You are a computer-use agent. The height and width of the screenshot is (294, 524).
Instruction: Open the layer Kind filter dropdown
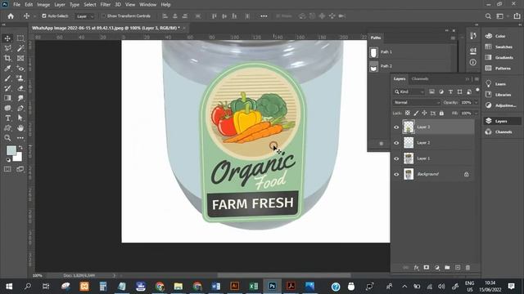[409, 91]
